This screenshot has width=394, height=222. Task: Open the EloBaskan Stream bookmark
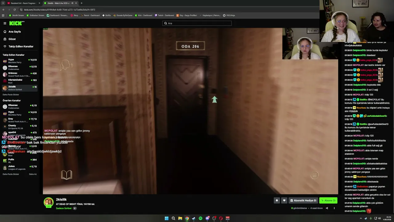[35, 15]
